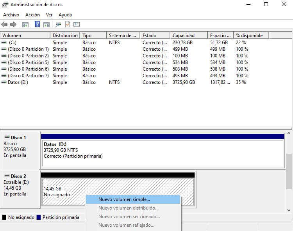Open the Archivo menu

point(11,15)
